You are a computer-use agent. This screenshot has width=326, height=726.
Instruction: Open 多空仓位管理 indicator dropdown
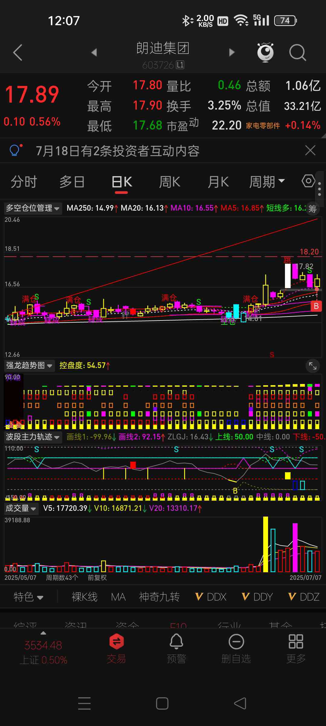(x=33, y=208)
